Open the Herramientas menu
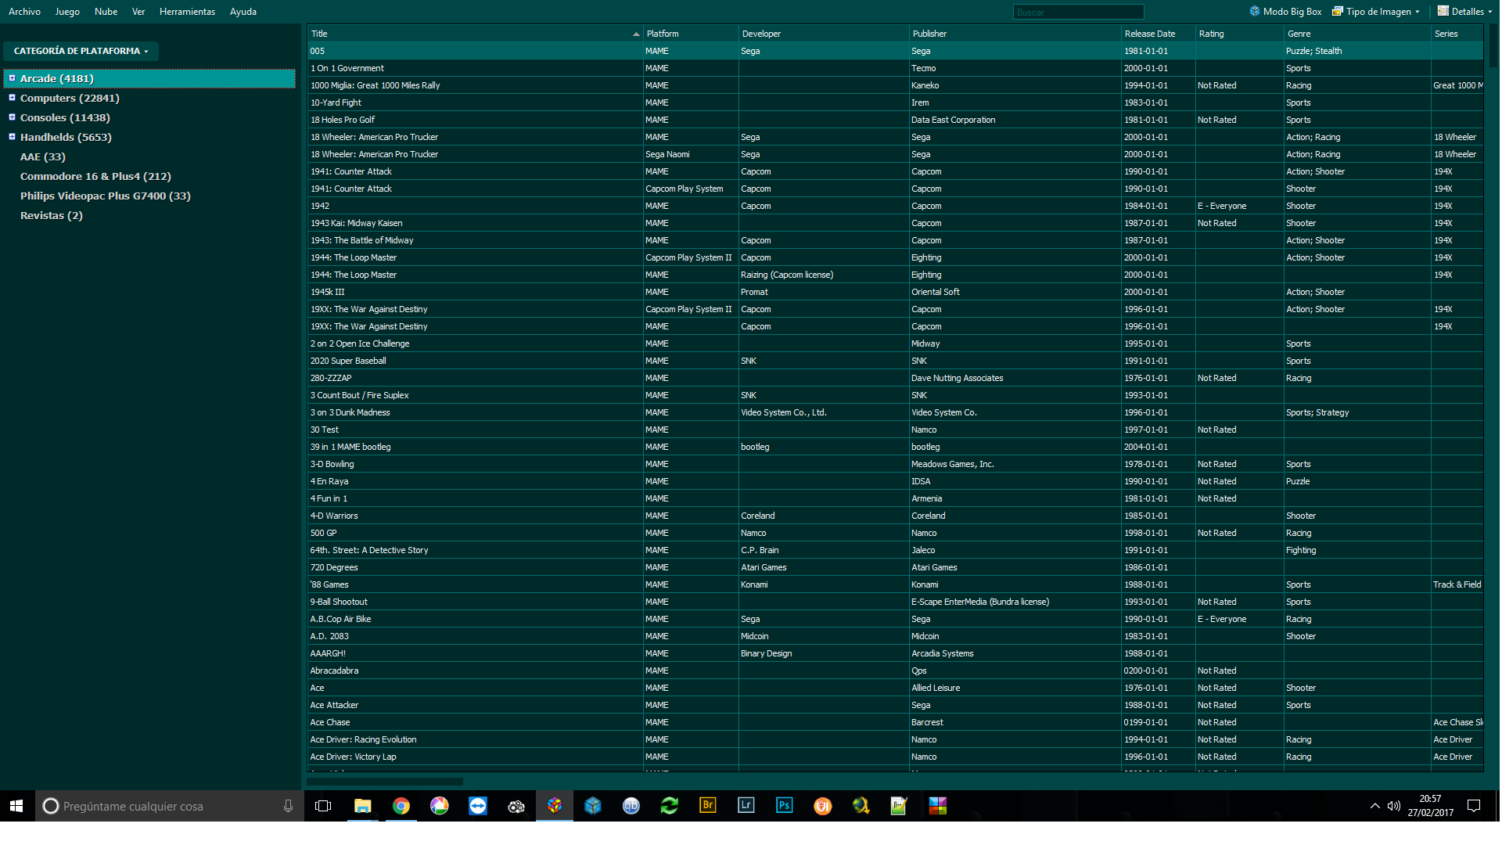The width and height of the screenshot is (1502, 845). pos(187,12)
